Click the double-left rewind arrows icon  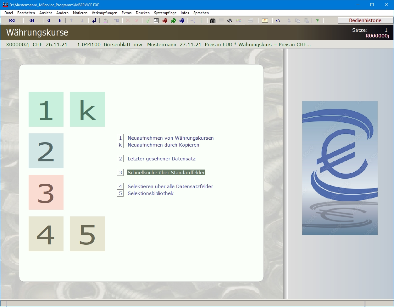32,21
